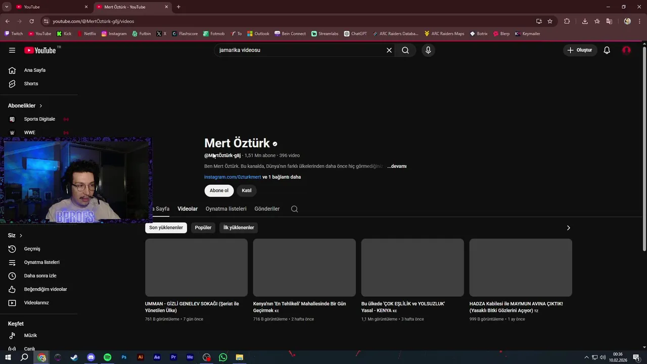Bookmark this page with the star
Screen dimensions: 647x364
point(550,21)
